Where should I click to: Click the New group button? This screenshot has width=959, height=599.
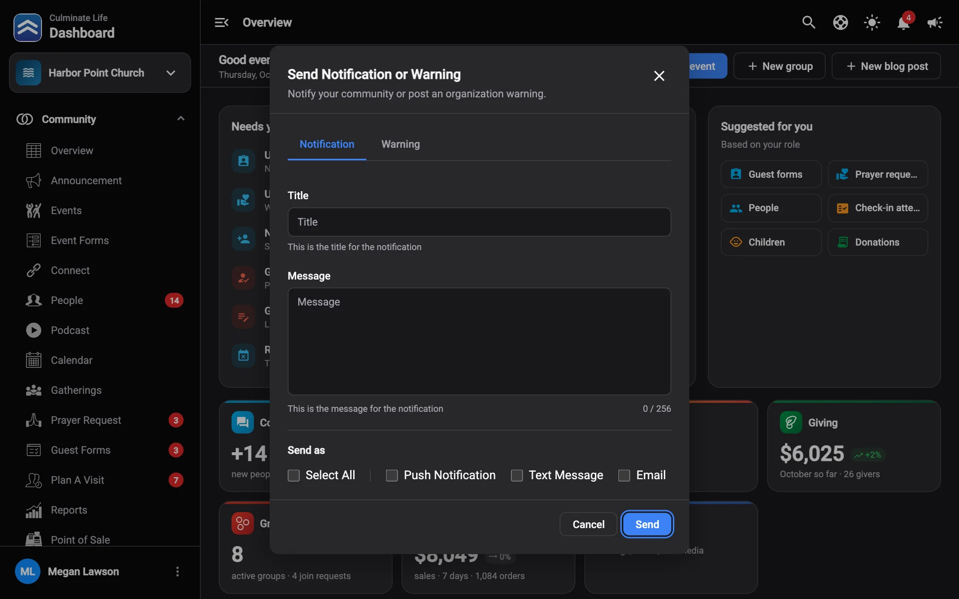[x=779, y=66]
